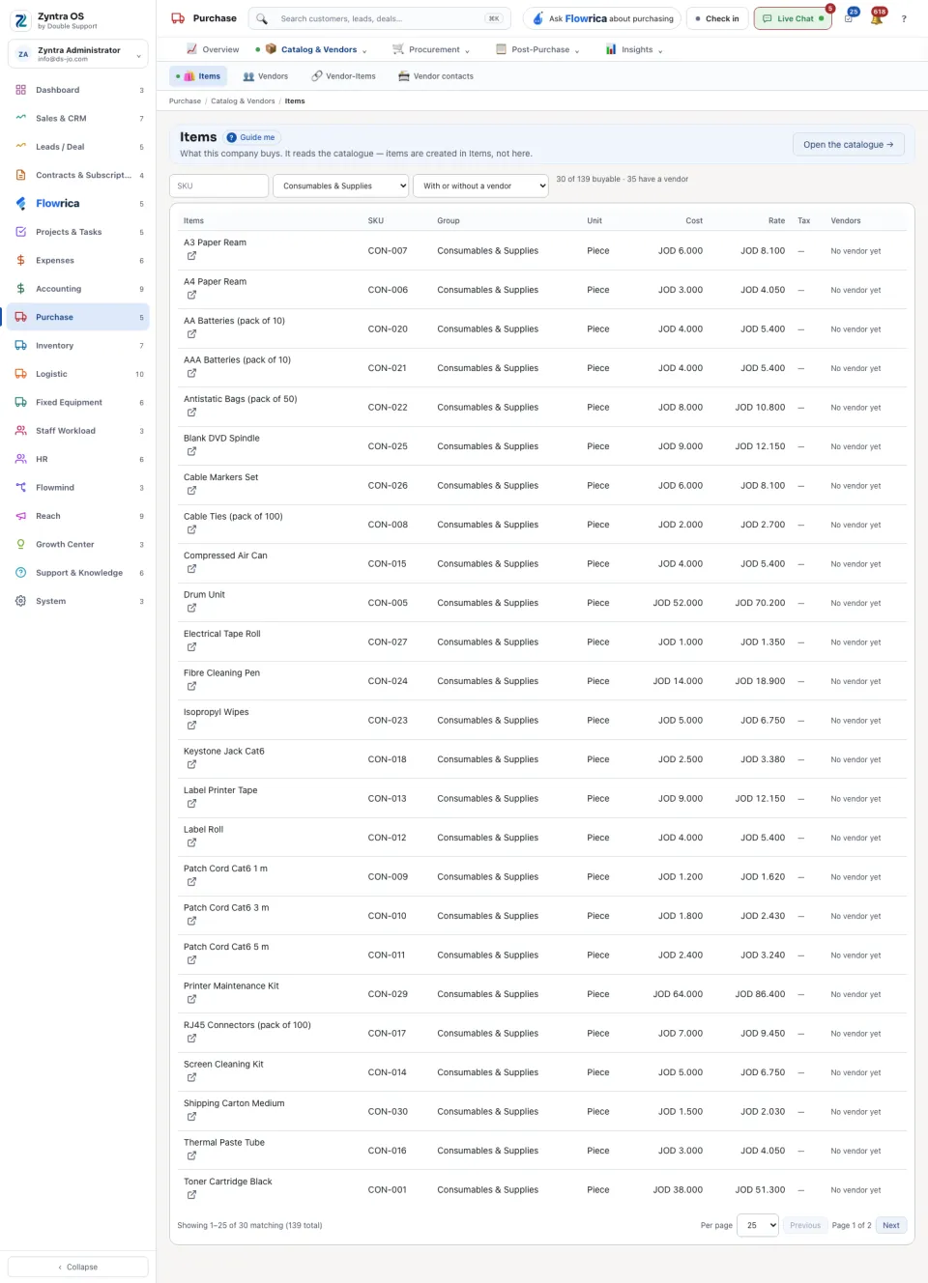Click the search customers, leads, deals field
This screenshot has width=928, height=1283.
click(x=380, y=18)
